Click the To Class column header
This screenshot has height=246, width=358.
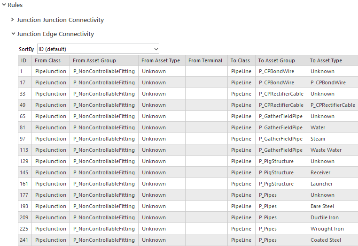(x=240, y=60)
